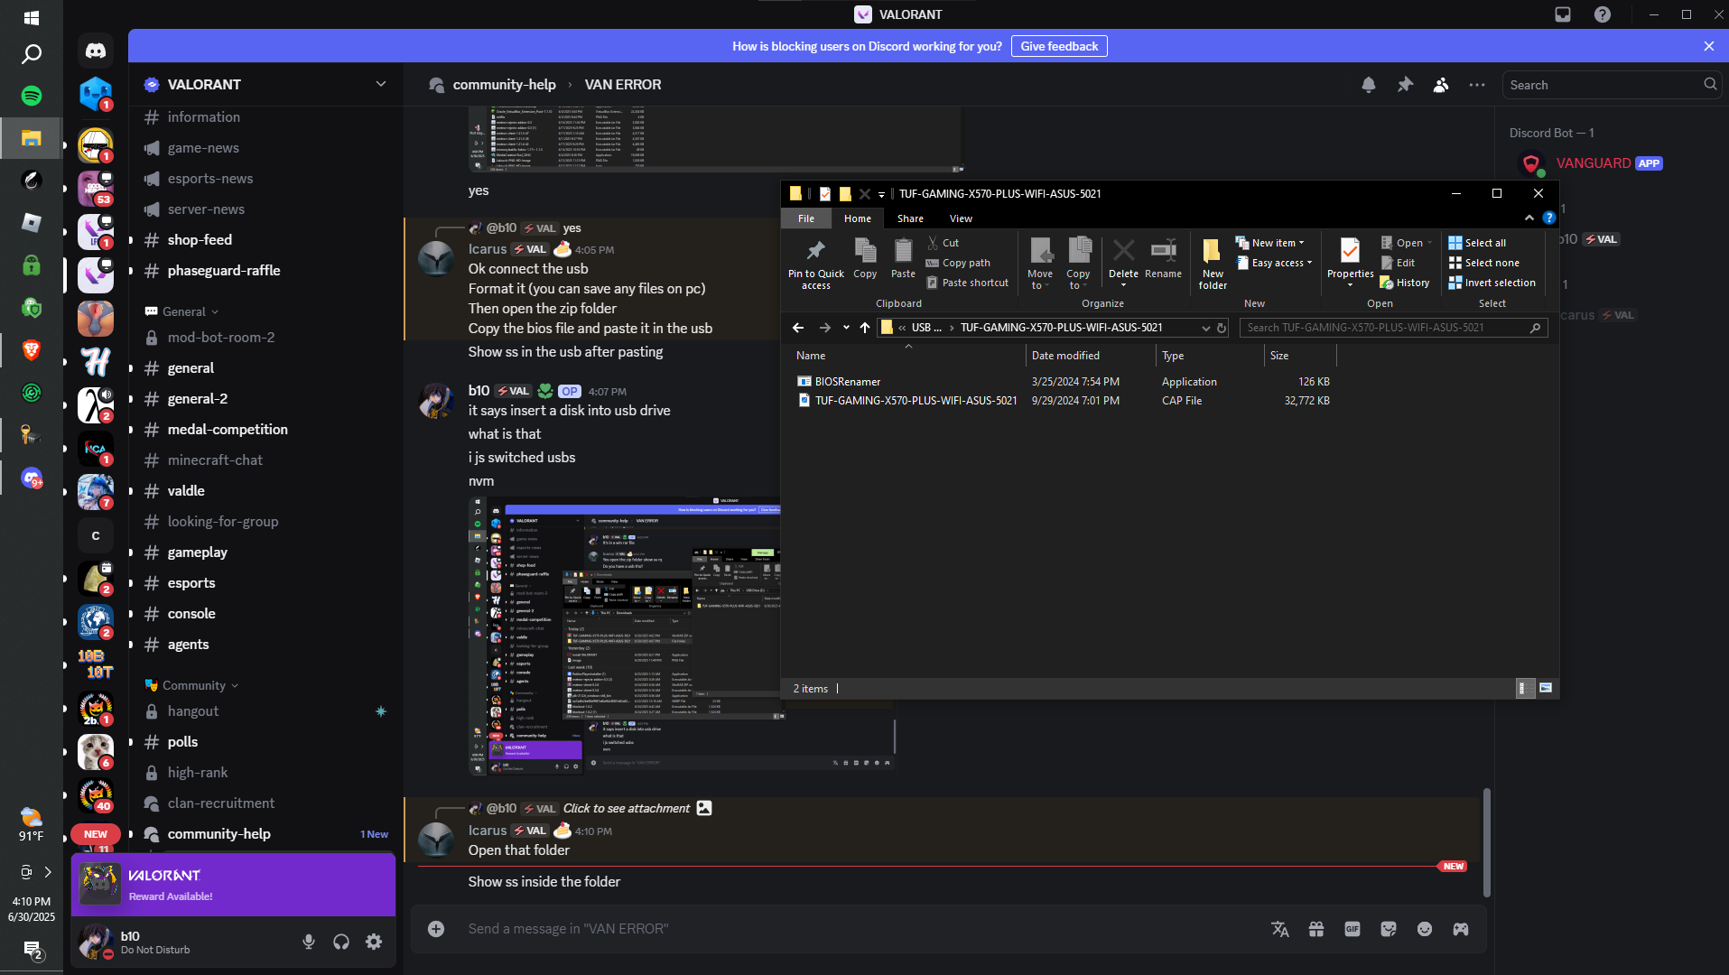Switch to the Share ribbon tab

pos(910,218)
